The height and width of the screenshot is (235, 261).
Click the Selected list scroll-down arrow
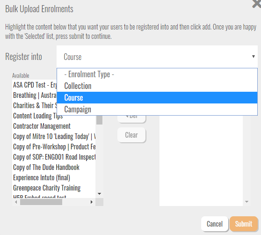coord(246,202)
